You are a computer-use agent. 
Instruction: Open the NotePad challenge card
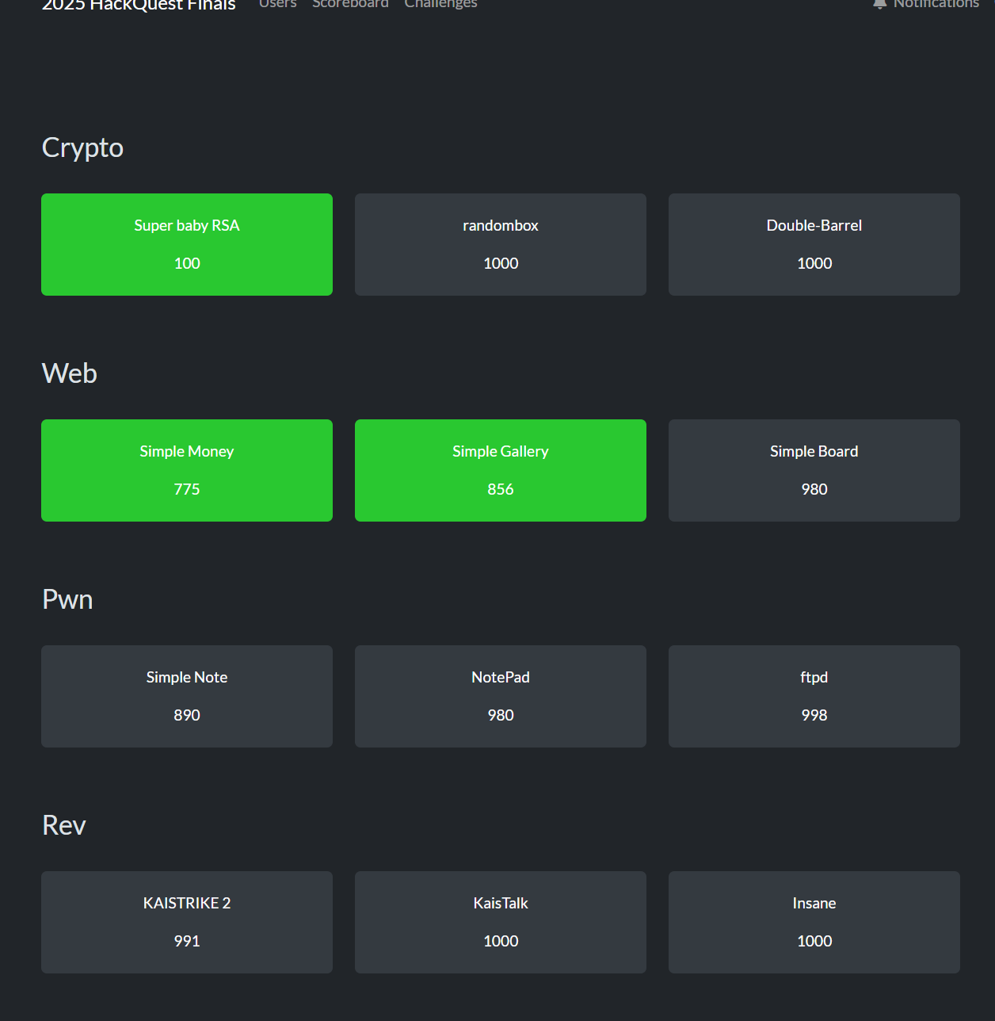point(501,696)
